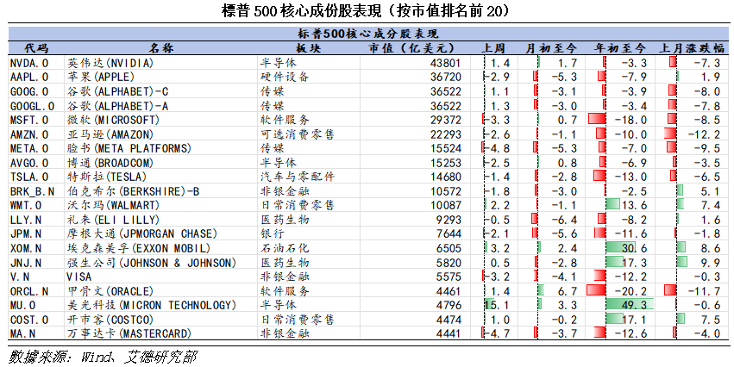Select ticker JPM.N
This screenshot has width=734, height=367.
pos(26,233)
